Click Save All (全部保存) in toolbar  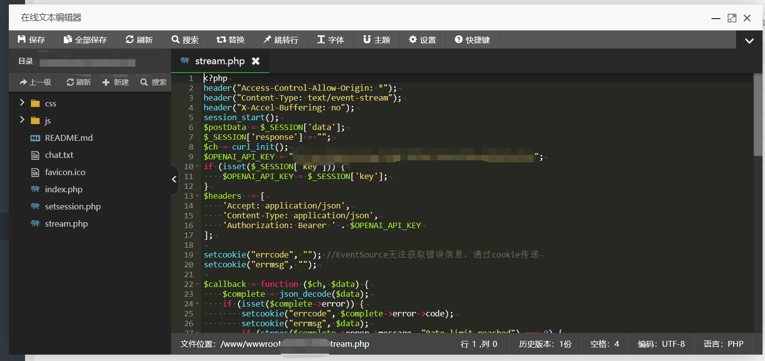(85, 40)
